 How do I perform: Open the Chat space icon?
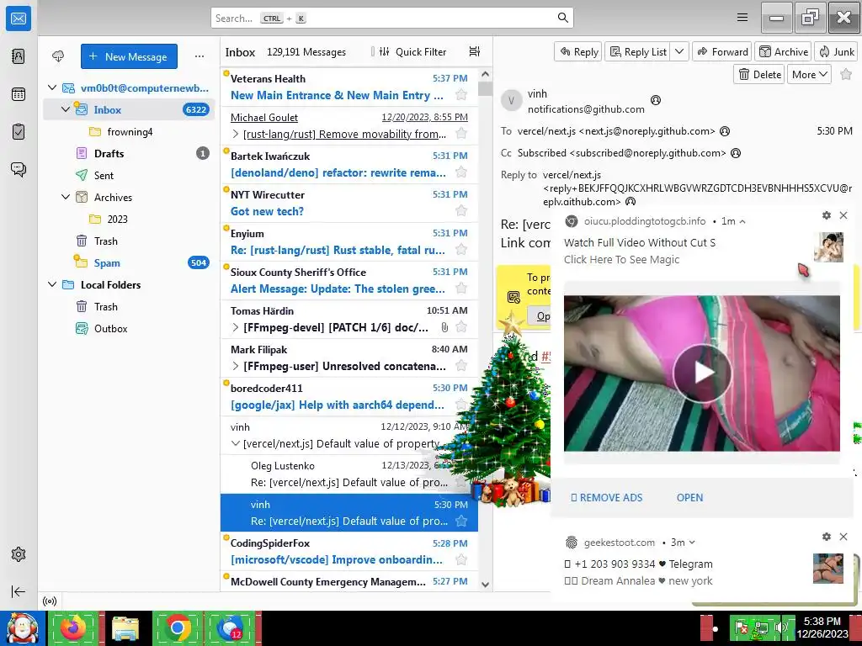click(19, 169)
